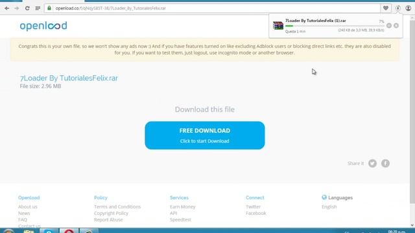
Task: Click the File size: 2.96 MB text
Action: coord(40,86)
